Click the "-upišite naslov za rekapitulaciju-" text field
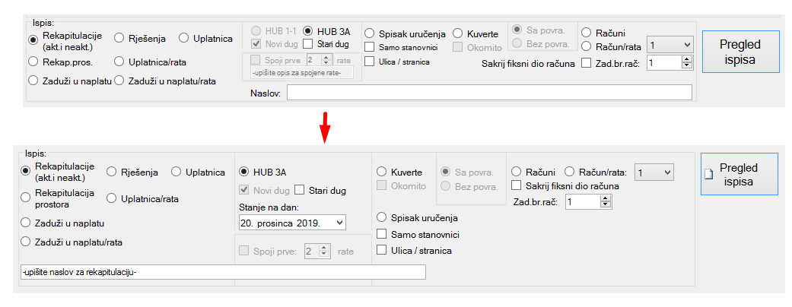The height and width of the screenshot is (307, 792). pos(223,273)
